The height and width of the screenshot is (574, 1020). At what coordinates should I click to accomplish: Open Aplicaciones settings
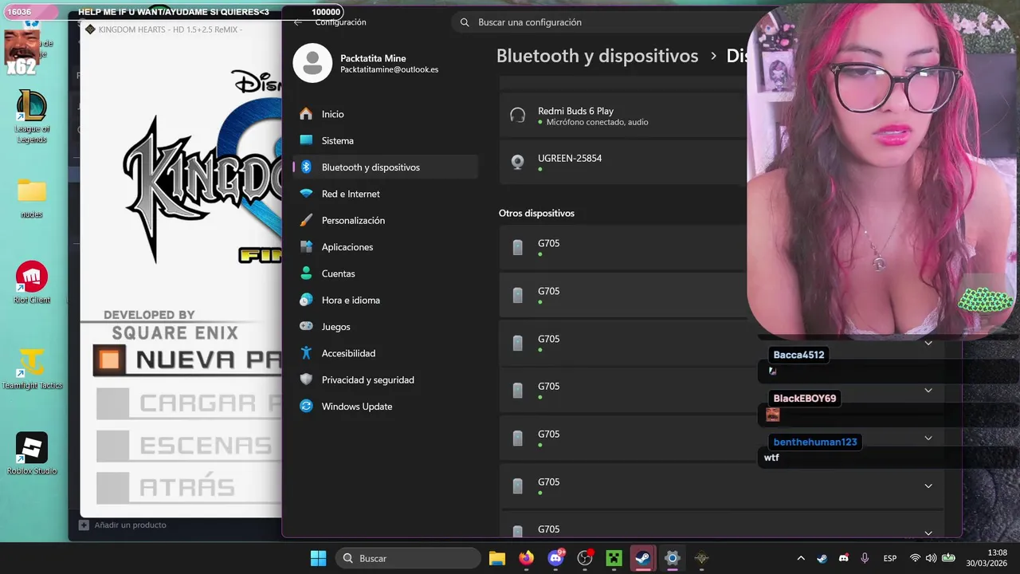(x=386, y=247)
